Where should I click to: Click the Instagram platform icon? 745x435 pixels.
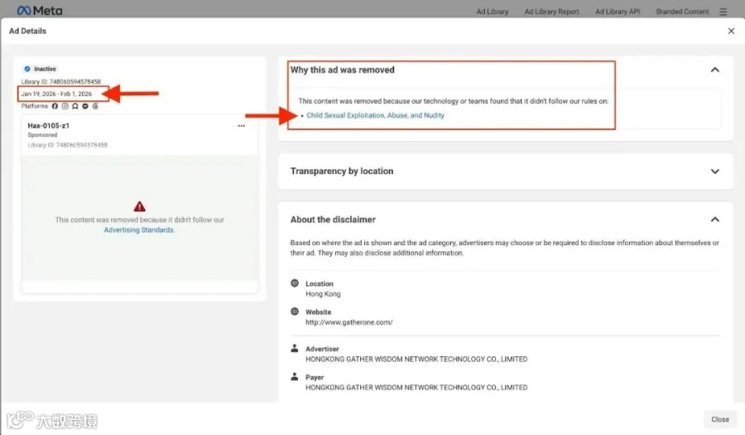(65, 106)
